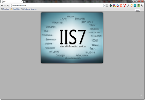Click the "Benvenuto" text

click(x=51, y=39)
